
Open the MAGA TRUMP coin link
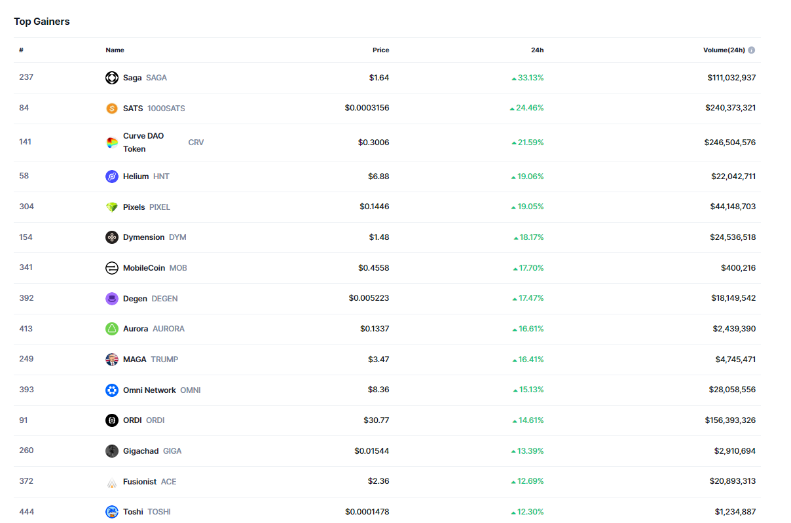point(135,360)
